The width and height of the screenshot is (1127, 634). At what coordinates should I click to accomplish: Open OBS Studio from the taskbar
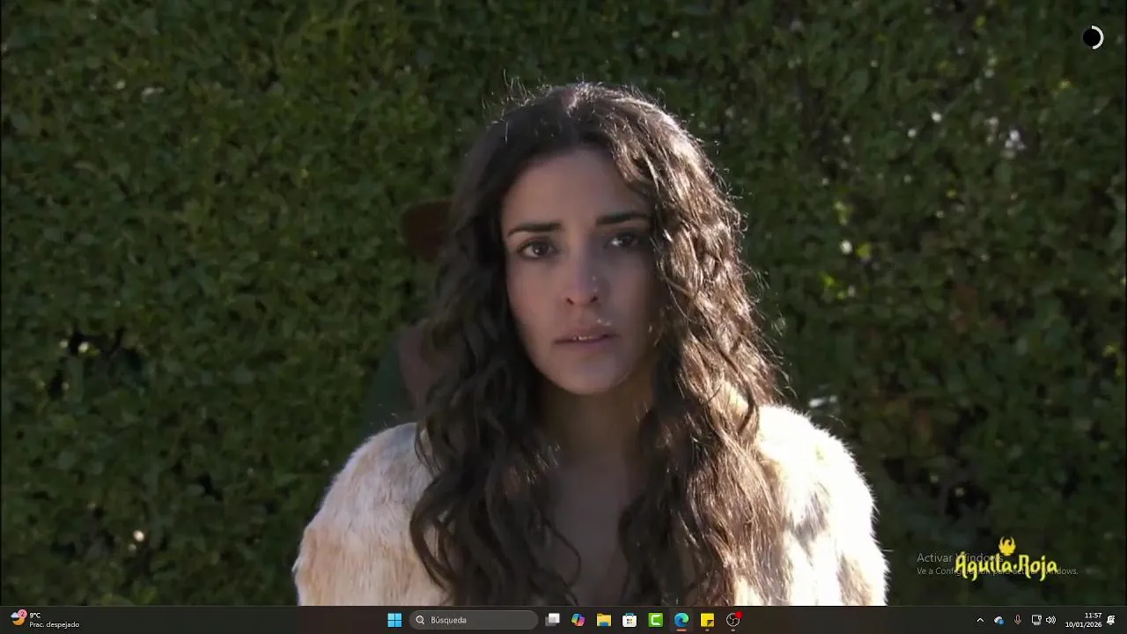point(733,620)
